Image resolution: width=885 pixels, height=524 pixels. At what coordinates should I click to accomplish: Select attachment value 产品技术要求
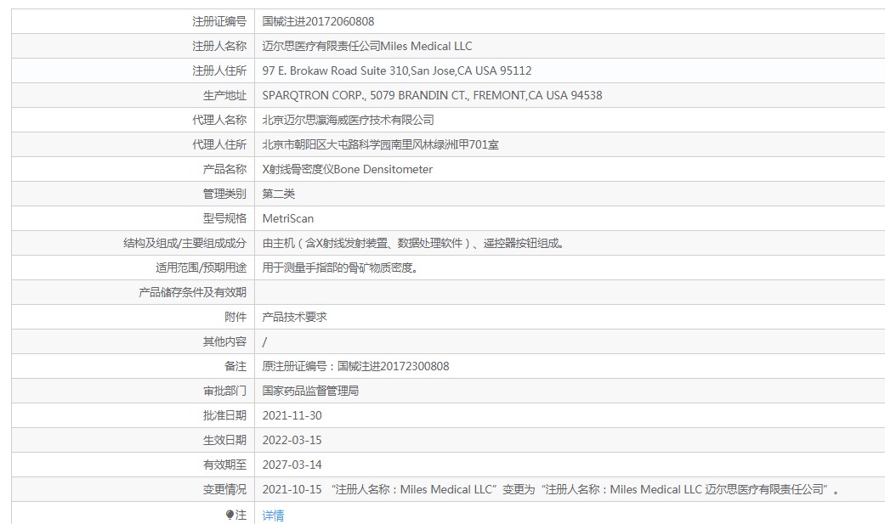click(295, 317)
